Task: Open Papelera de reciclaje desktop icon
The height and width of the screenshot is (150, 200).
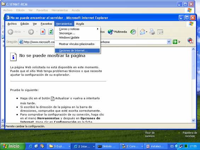Action: [190, 134]
